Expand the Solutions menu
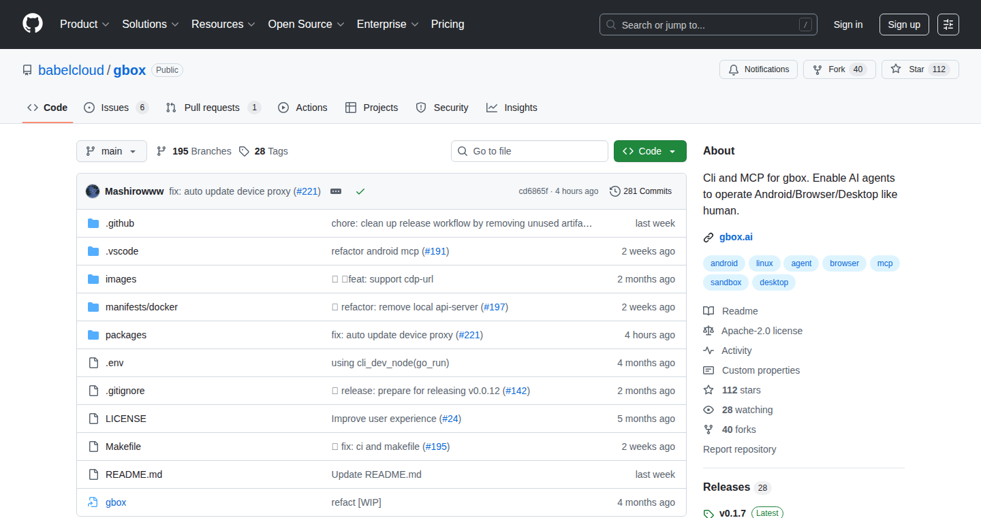Screen dimensions: 981x518 151,25
